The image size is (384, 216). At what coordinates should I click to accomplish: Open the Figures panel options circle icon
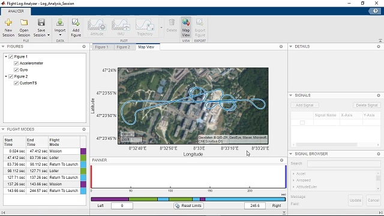pyautogui.click(x=84, y=47)
